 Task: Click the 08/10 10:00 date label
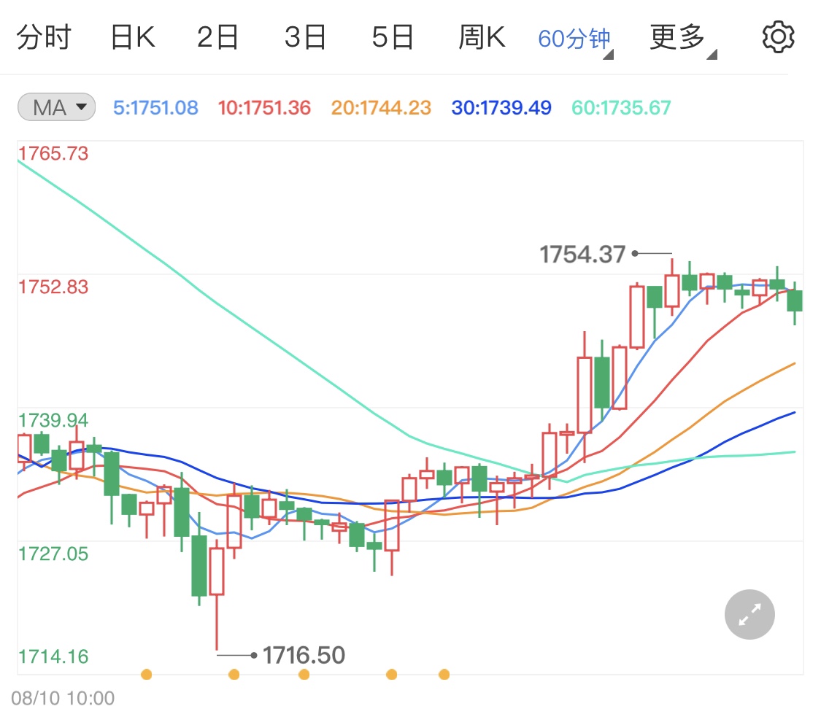click(x=63, y=698)
